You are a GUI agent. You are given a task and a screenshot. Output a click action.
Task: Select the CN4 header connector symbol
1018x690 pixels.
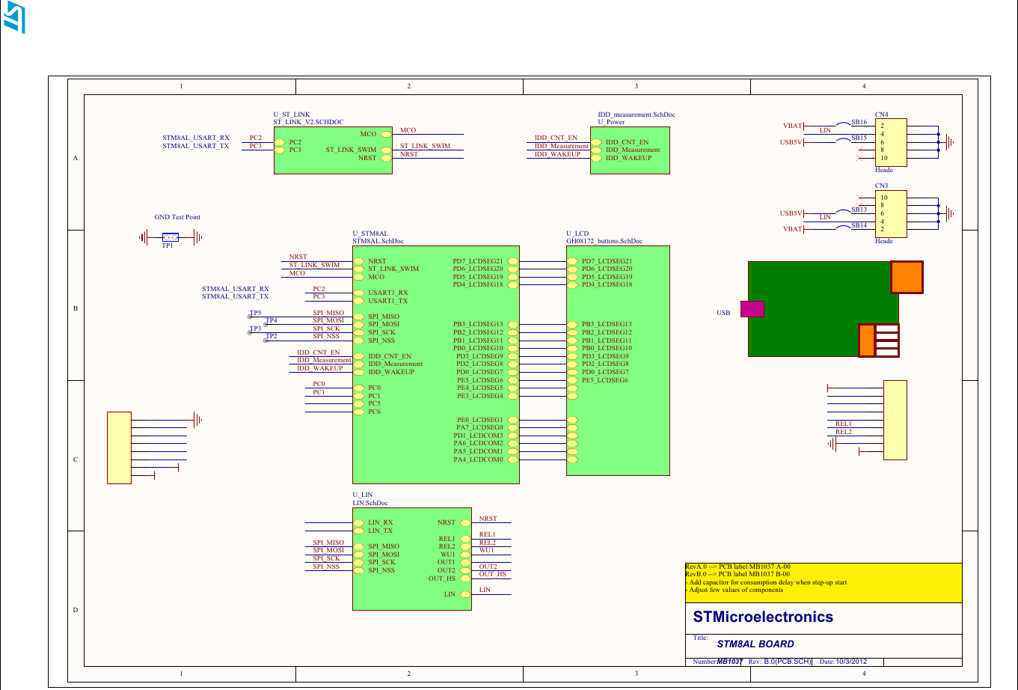coord(891,142)
